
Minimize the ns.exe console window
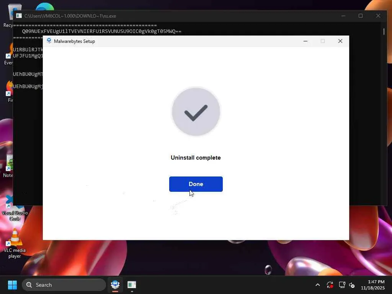(x=343, y=16)
